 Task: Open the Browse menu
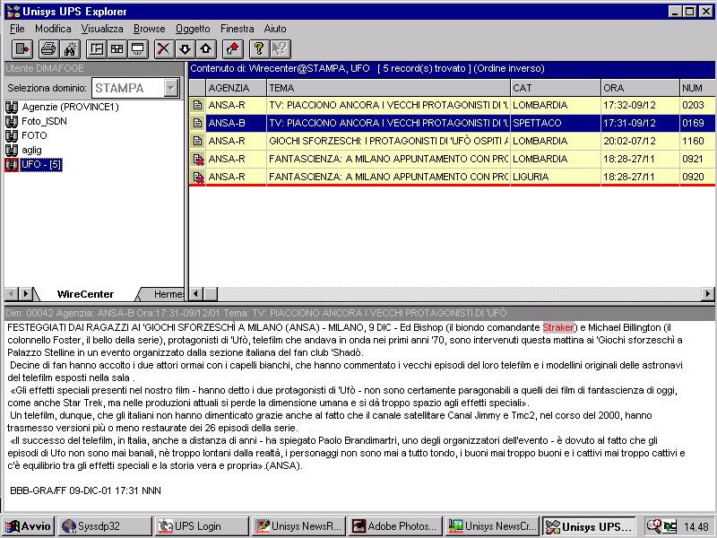click(149, 29)
